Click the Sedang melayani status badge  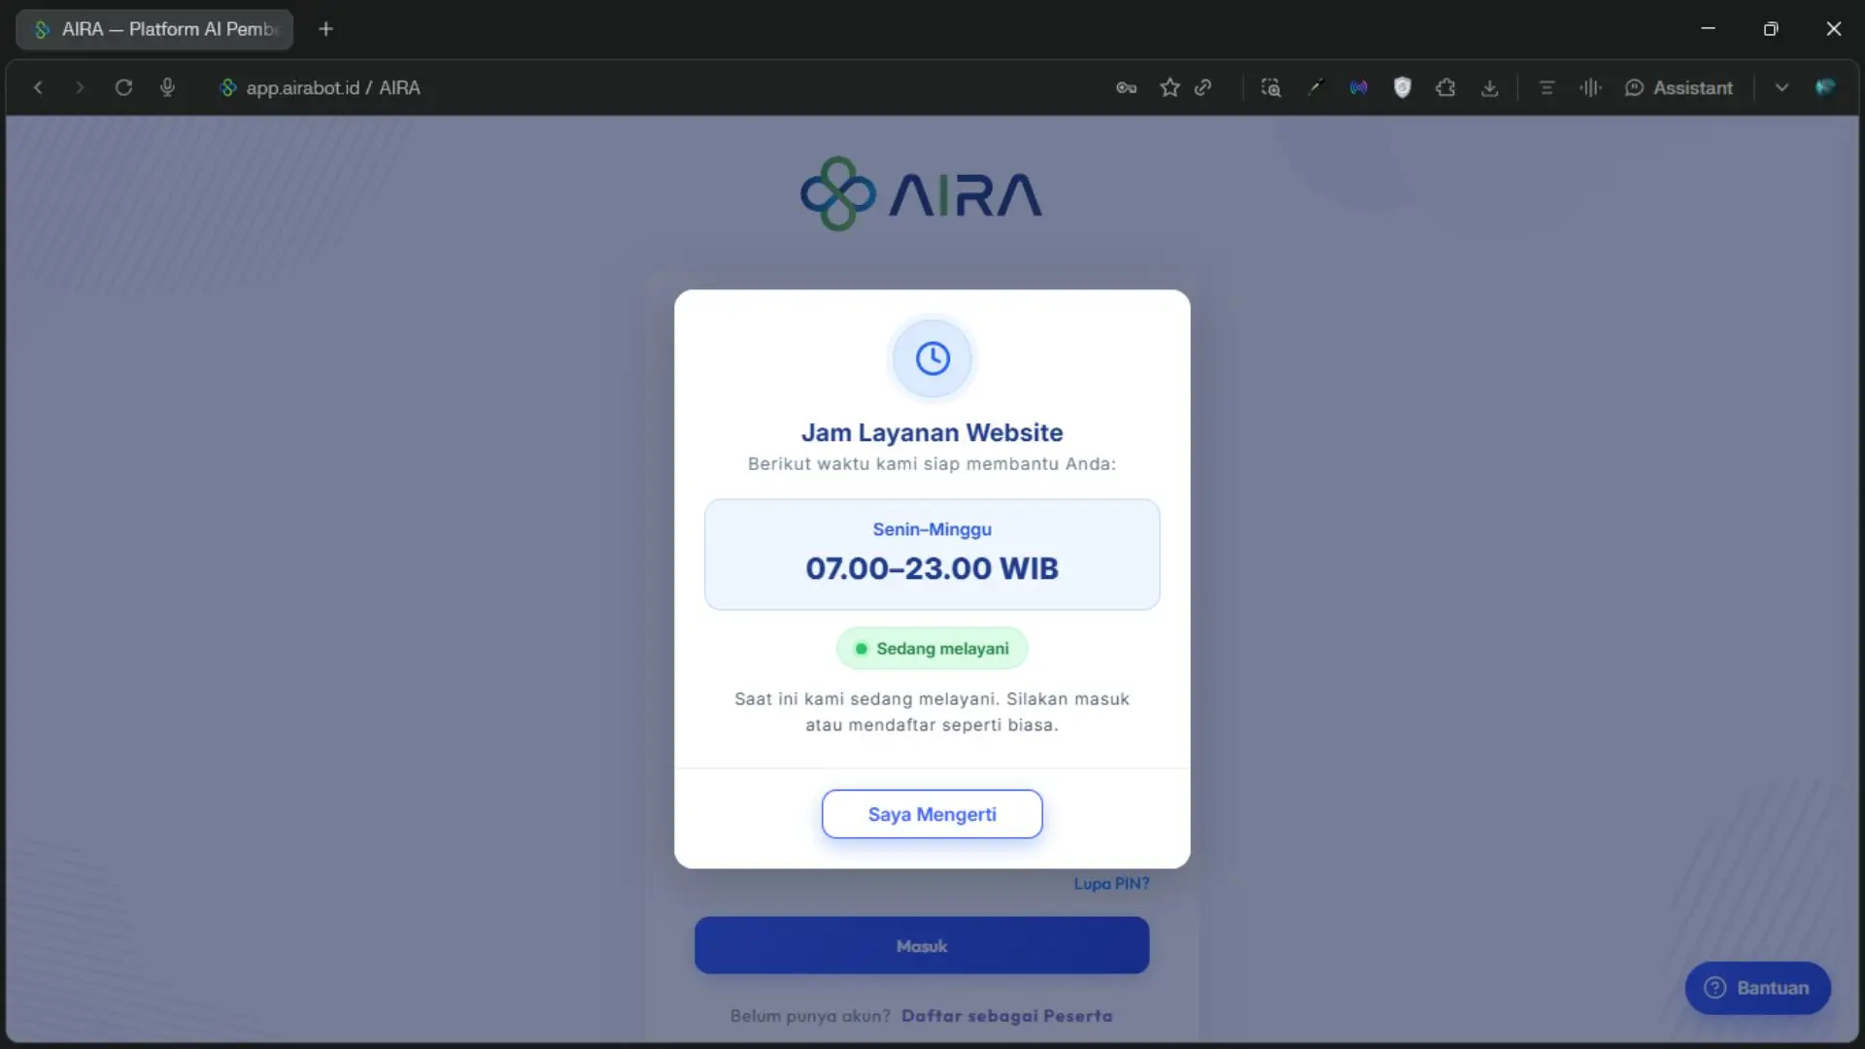[932, 649]
